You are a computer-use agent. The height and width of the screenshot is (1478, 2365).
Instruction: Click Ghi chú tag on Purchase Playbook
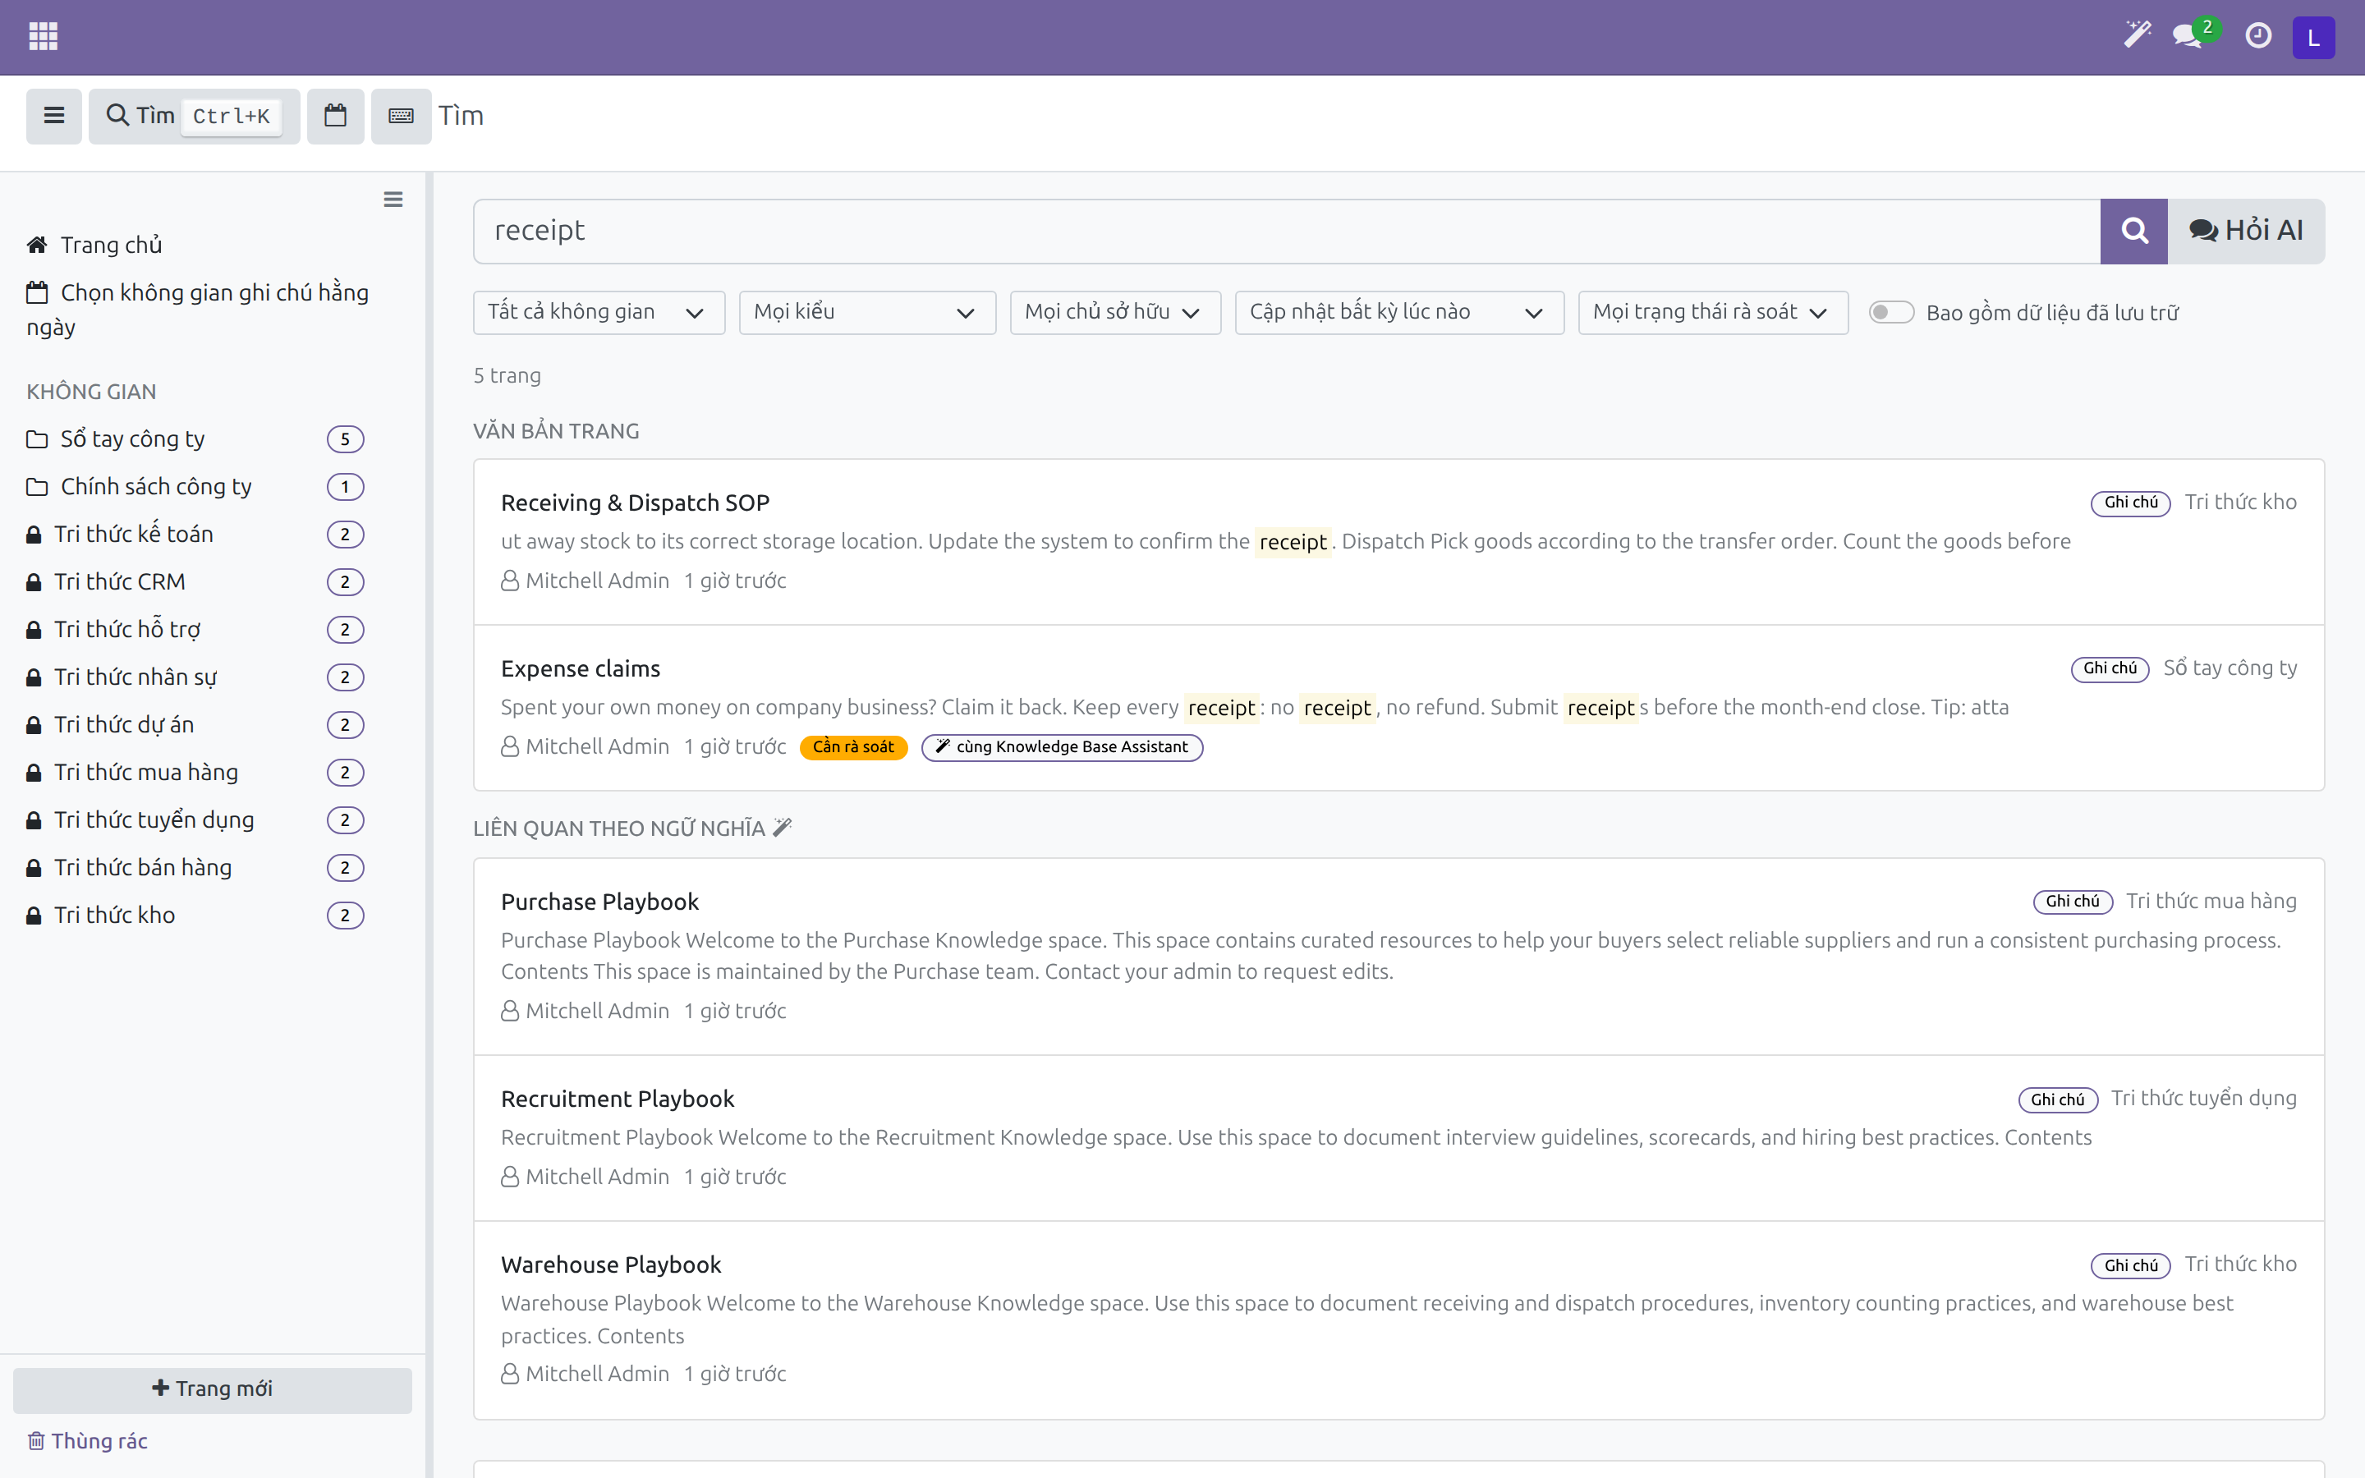pos(2073,902)
